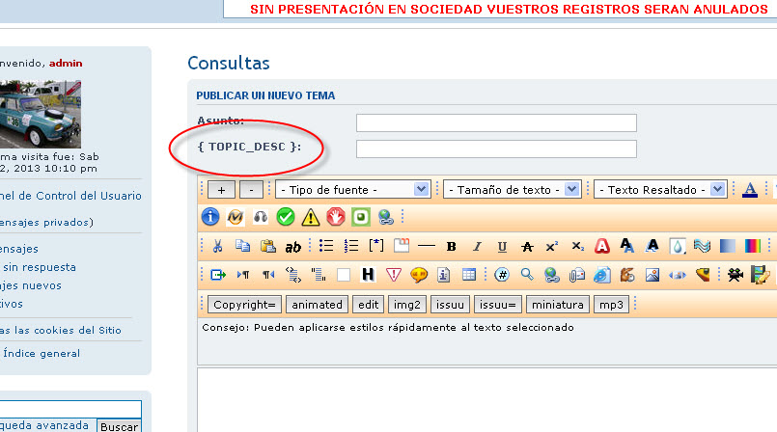777x432 pixels.
Task: Click the plus enlarge editor button
Action: [x=221, y=190]
